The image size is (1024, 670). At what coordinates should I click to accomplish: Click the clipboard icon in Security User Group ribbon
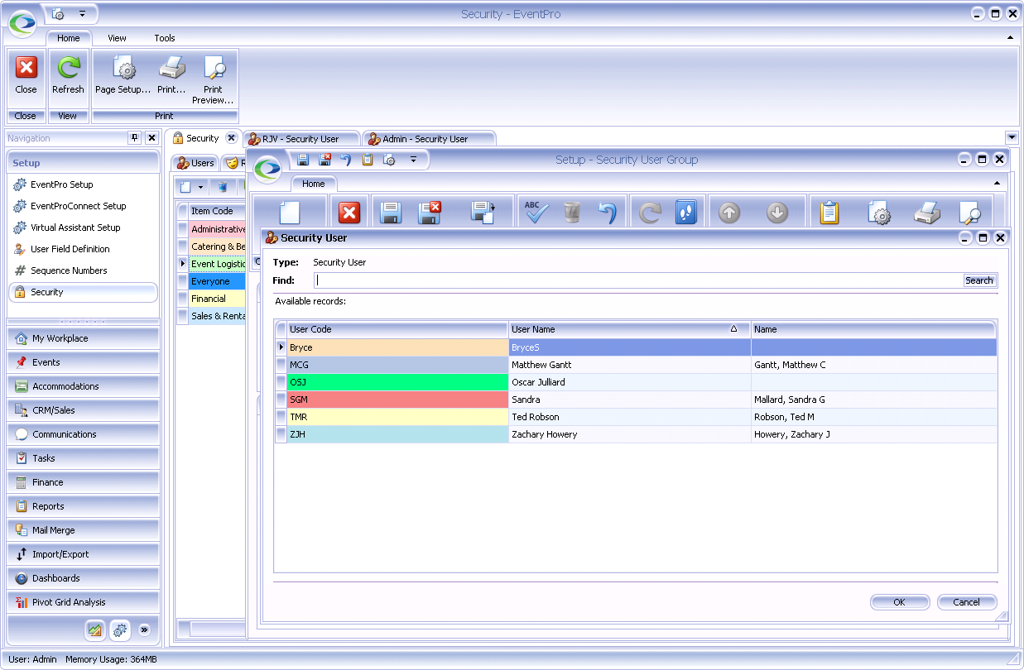(x=829, y=213)
